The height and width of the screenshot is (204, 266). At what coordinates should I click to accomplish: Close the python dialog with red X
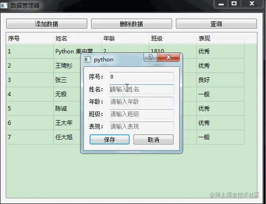pos(168,57)
